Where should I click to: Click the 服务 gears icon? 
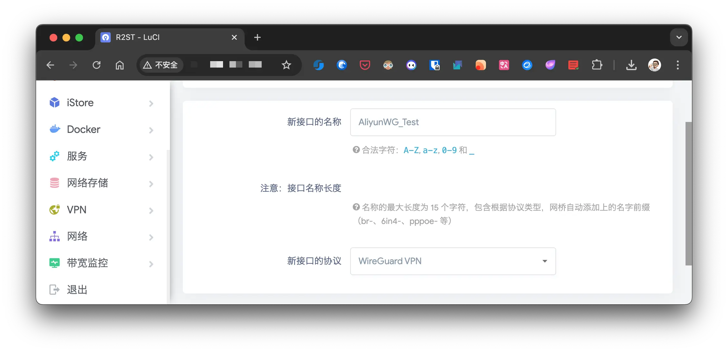[x=54, y=156]
